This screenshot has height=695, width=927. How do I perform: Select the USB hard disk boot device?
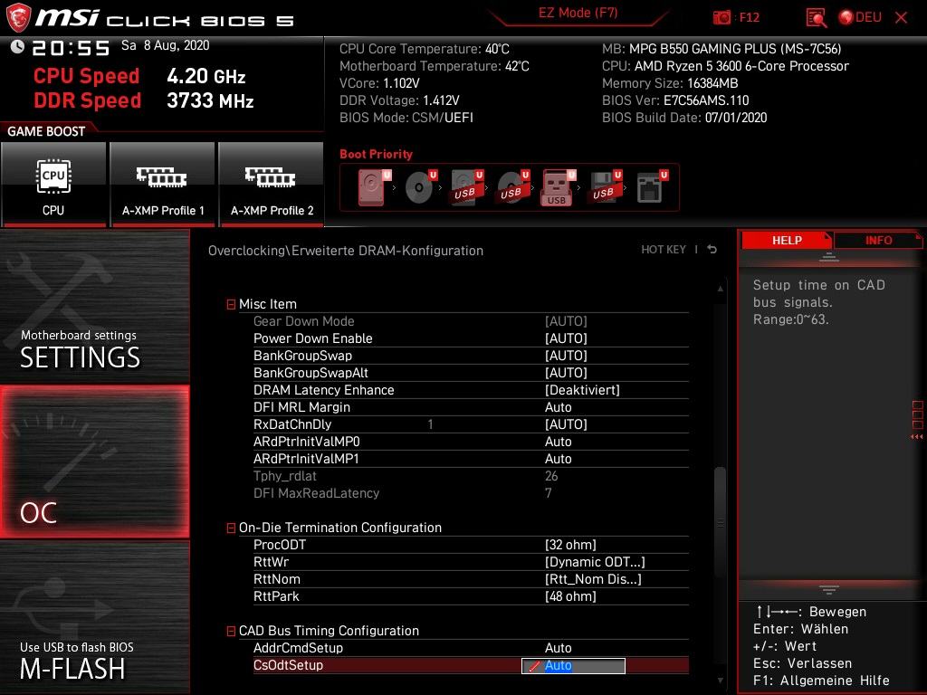click(466, 187)
